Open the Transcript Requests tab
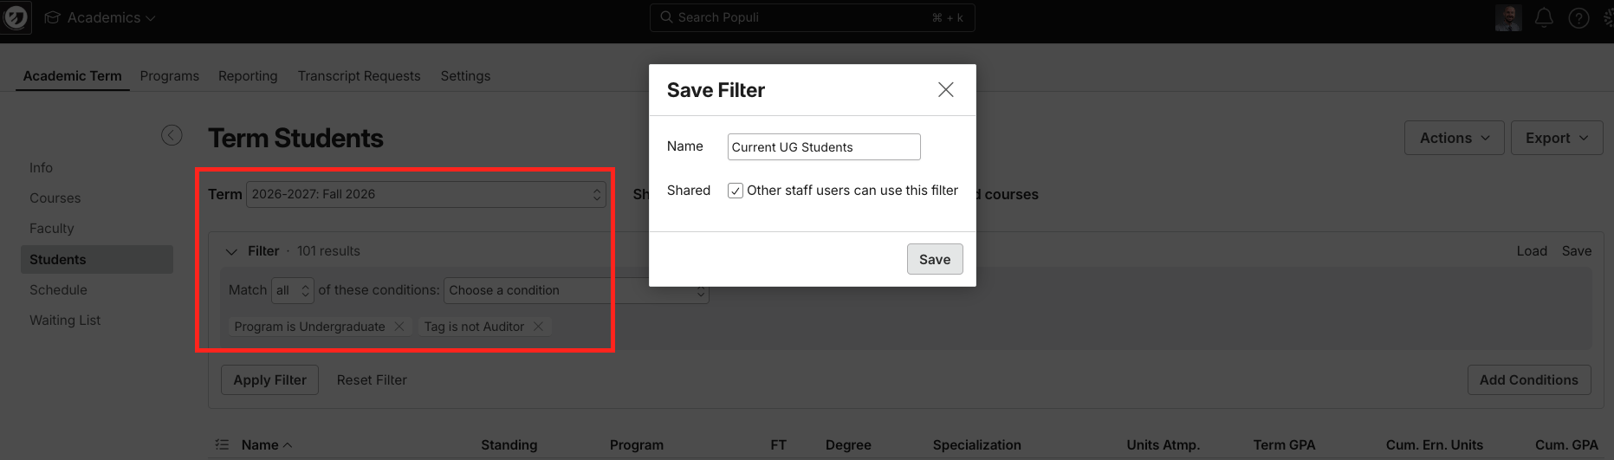Image resolution: width=1614 pixels, height=460 pixels. pos(359,76)
